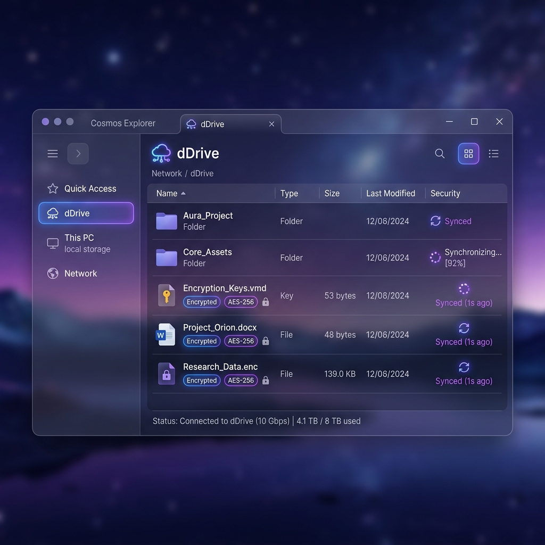The image size is (545, 545).
Task: Click the dDrive cloud logo in header
Action: point(161,153)
